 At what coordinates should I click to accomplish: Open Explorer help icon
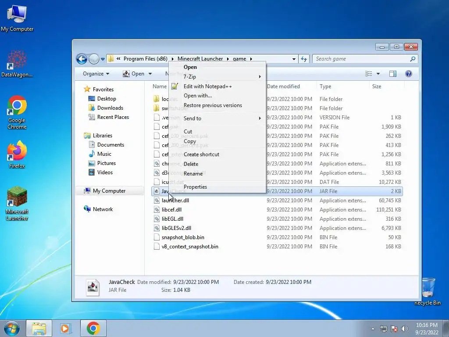pos(409,74)
